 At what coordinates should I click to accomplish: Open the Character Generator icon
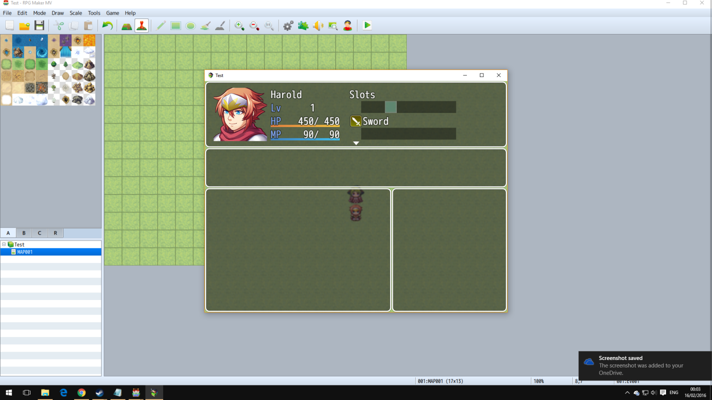348,25
